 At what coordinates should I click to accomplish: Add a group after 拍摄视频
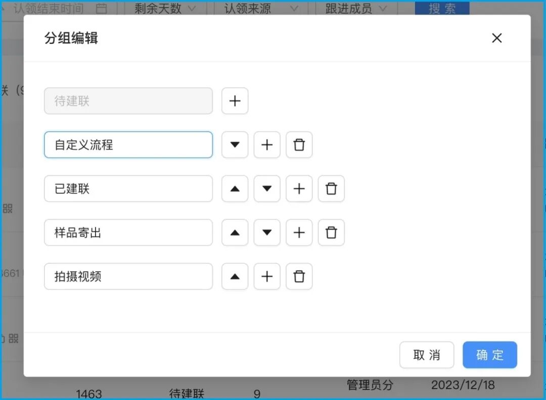click(x=267, y=277)
